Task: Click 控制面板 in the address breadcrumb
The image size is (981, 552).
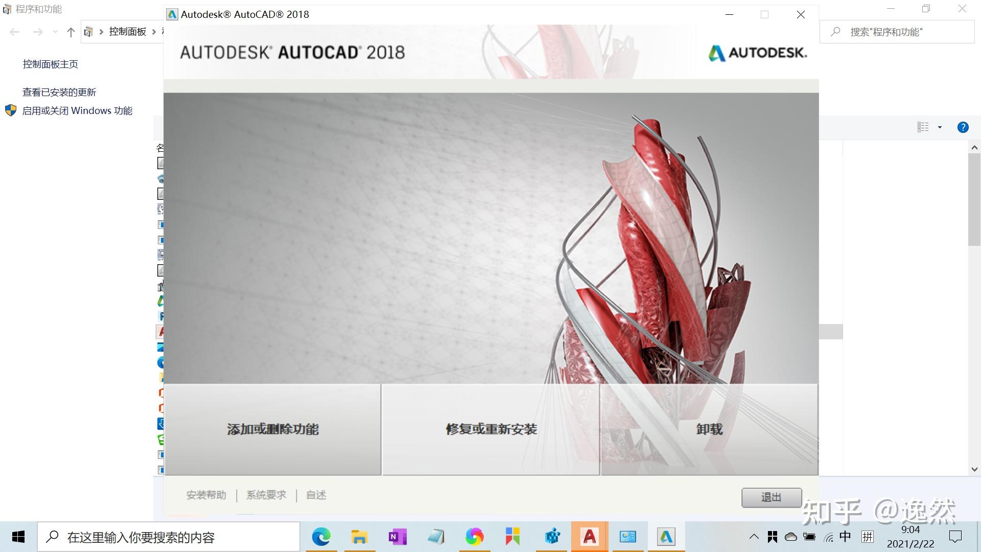Action: [128, 32]
